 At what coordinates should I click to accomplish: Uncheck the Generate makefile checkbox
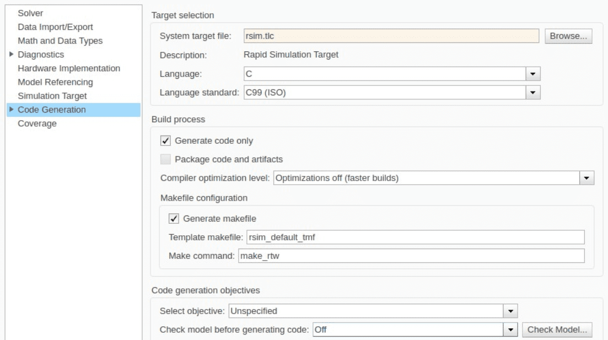click(x=173, y=218)
